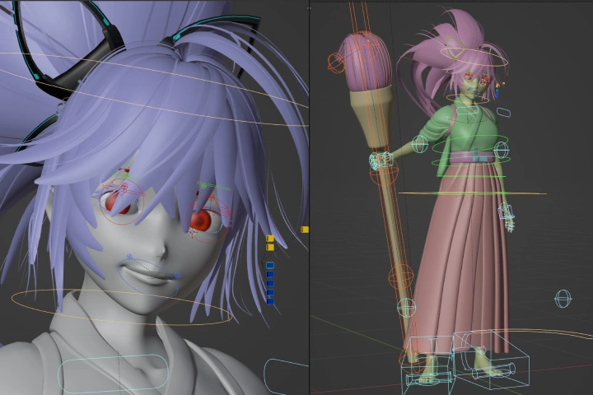Select the cyan rounded-rectangle chest control in close-up view

pos(113,374)
